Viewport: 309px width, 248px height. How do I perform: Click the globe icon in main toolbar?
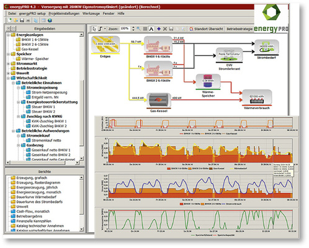tap(50, 20)
